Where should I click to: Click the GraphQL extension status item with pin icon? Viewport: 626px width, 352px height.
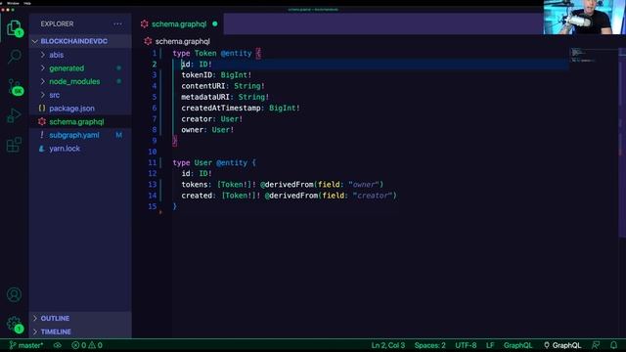562,345
